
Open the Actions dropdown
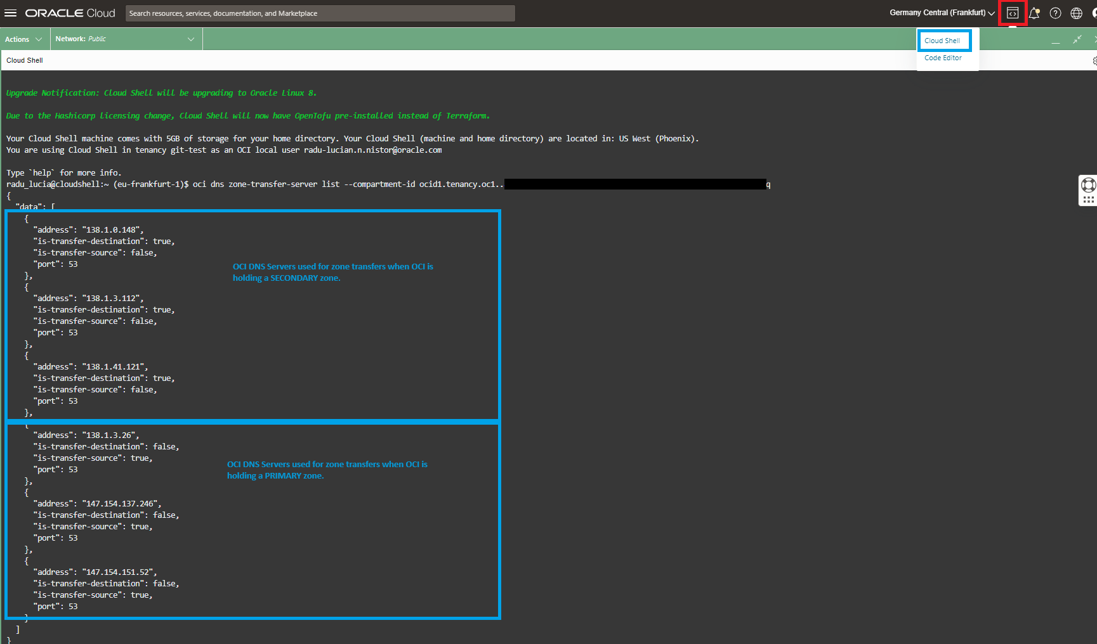click(23, 39)
